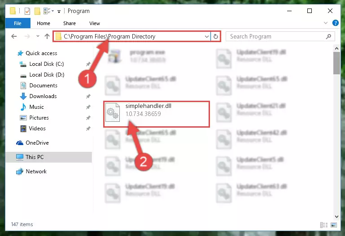Switch to large icons view layout

(333, 225)
